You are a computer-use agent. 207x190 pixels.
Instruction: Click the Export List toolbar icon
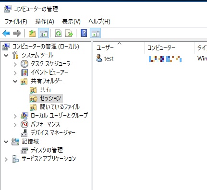[69, 33]
